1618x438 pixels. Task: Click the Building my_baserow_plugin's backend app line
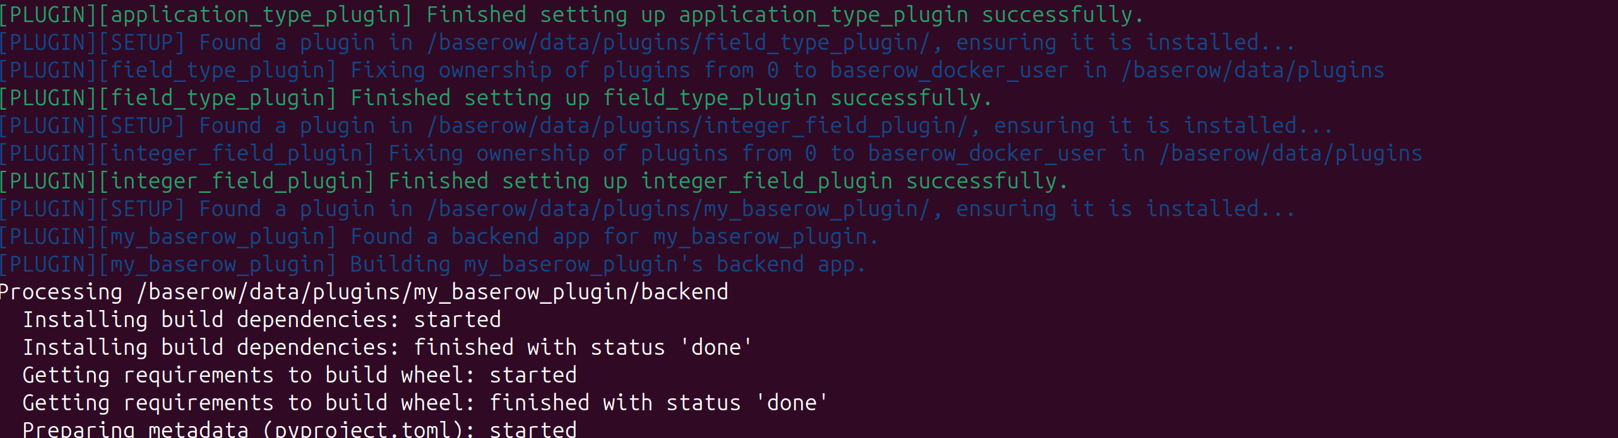pyautogui.click(x=433, y=265)
